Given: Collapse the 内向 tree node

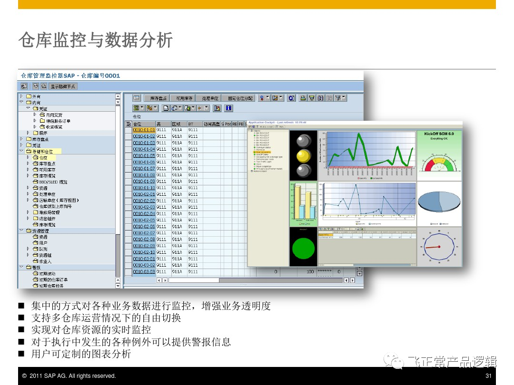Looking at the screenshot, I should pos(21,103).
